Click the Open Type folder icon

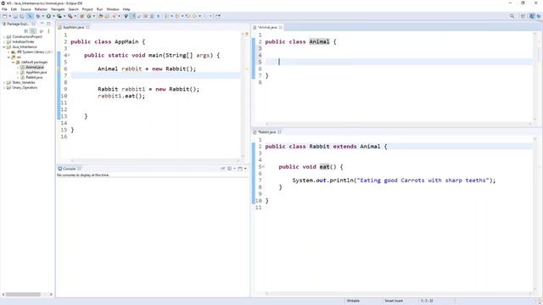click(100, 16)
